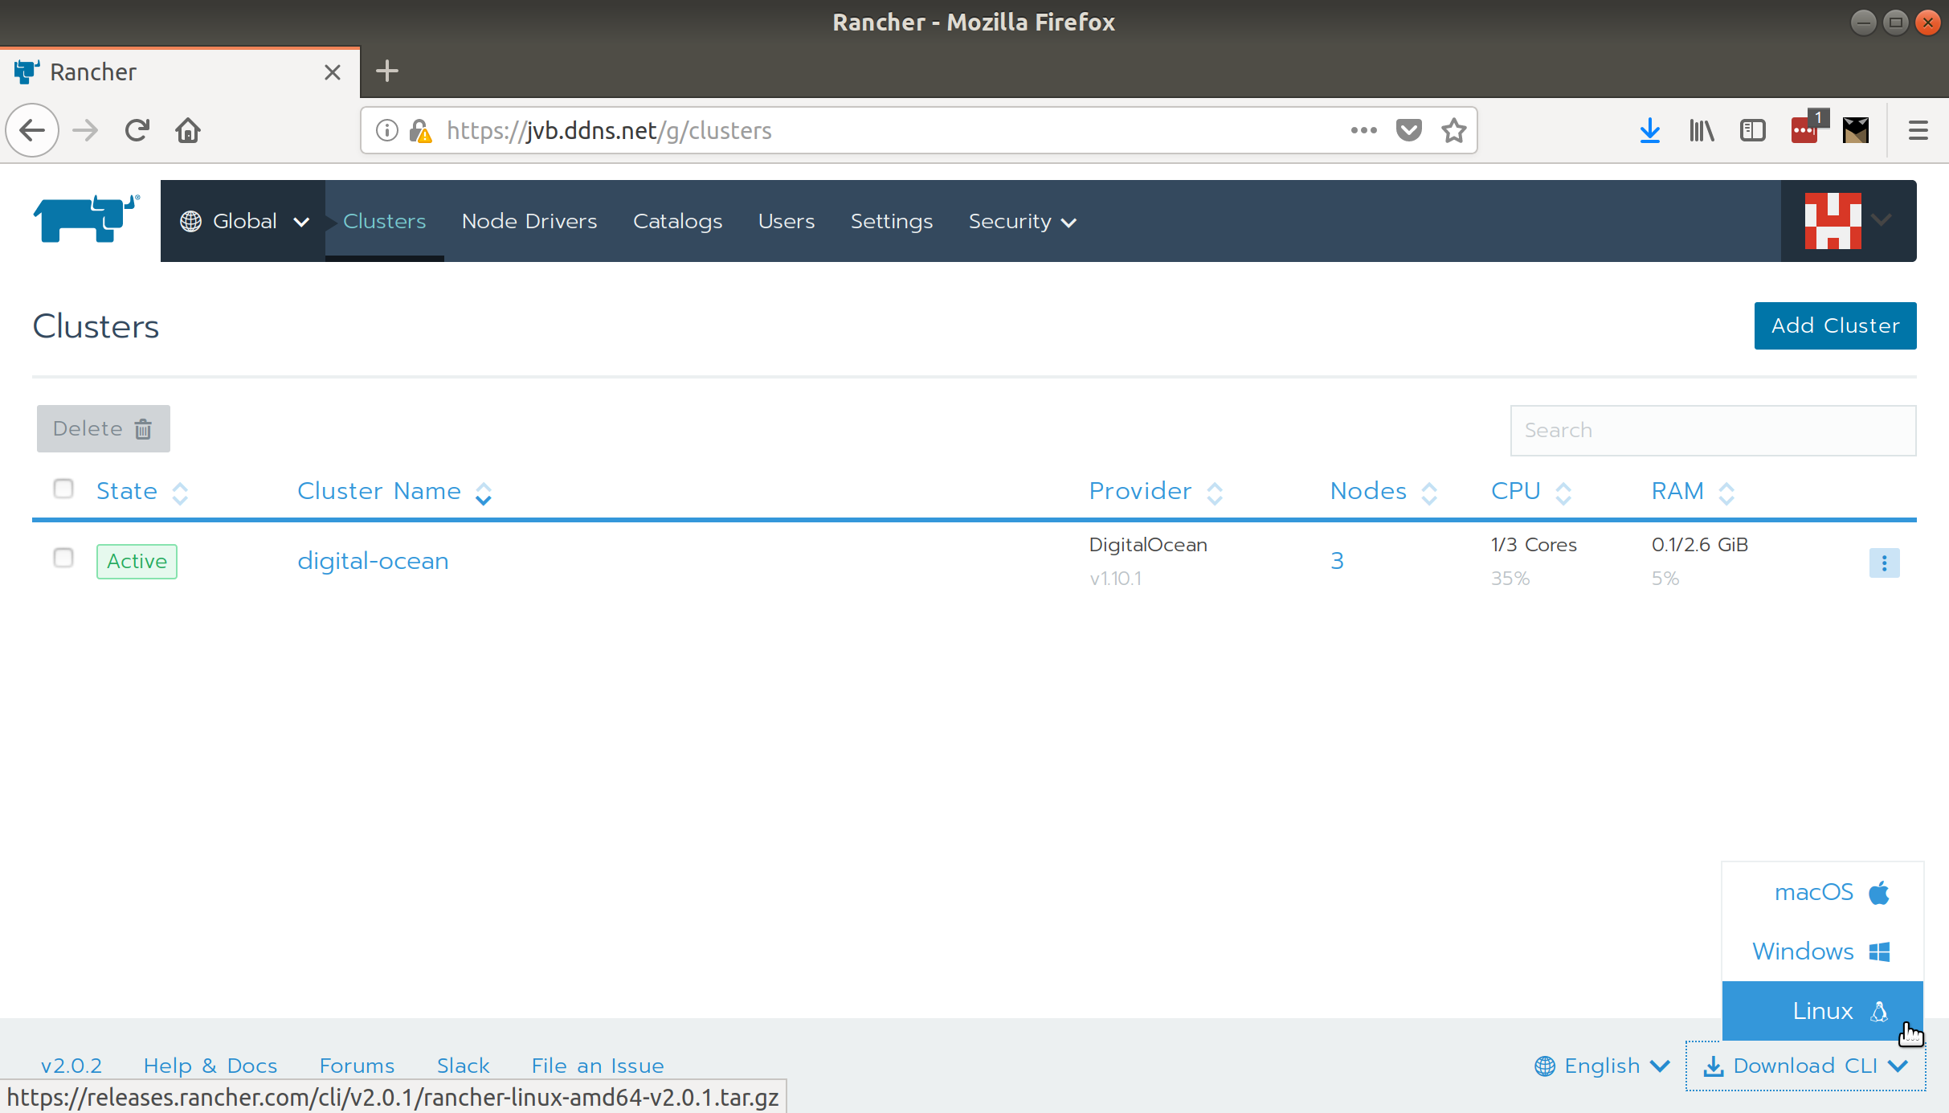Click the digital-ocean cluster link

click(372, 560)
